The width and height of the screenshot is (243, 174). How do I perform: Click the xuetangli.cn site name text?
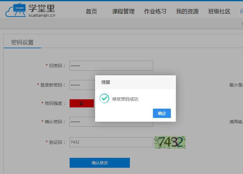(x=42, y=15)
